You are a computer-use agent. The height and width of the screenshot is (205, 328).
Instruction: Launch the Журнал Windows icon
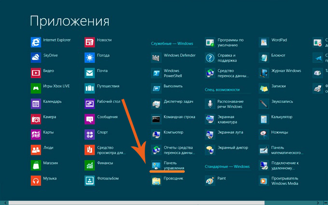[264, 73]
